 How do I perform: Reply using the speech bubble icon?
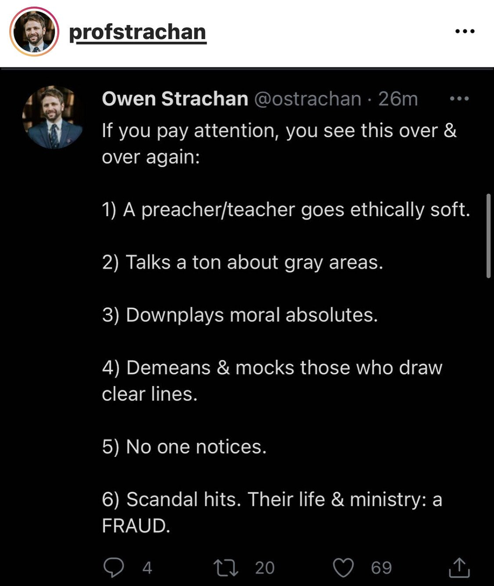[x=114, y=568]
